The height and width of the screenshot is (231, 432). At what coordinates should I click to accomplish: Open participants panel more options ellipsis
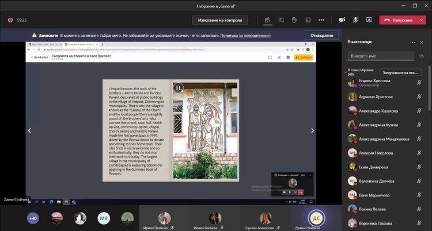(x=412, y=43)
